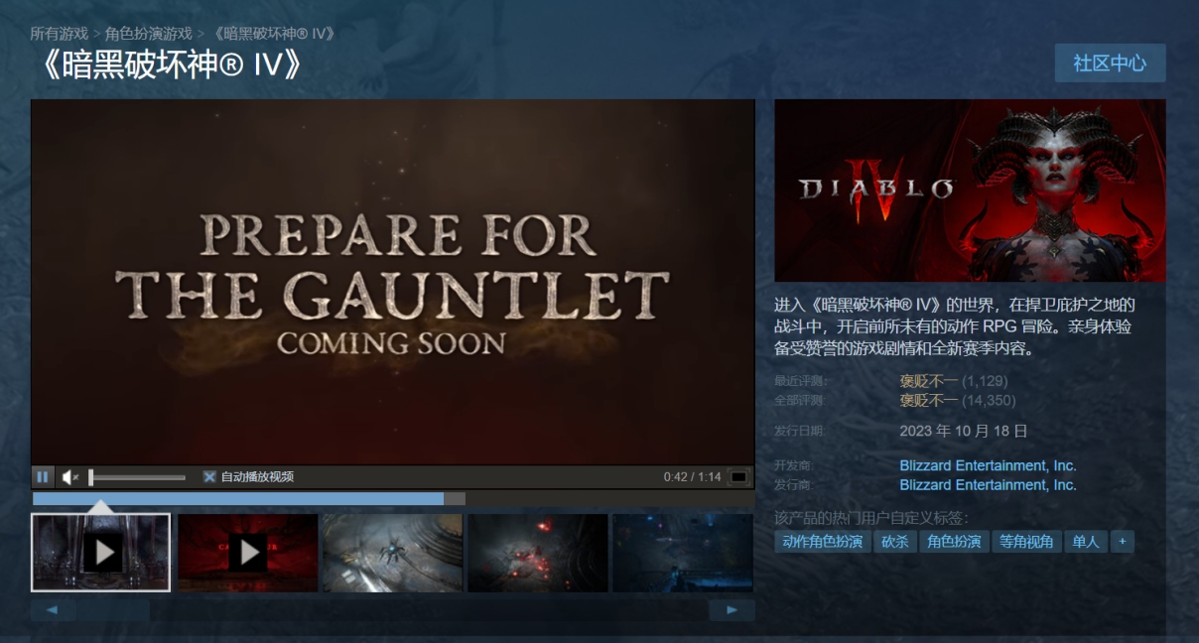Screen dimensions: 1199x643
Task: Play the second trailer thumbnail
Action: 248,553
